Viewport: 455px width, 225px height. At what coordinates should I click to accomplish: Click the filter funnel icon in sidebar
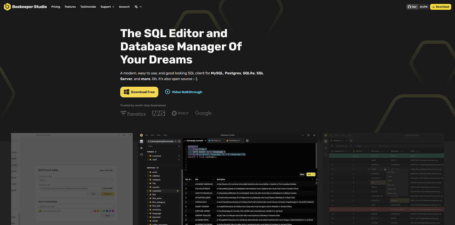[x=179, y=146]
